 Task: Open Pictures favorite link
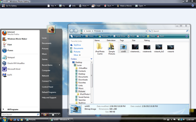click(77, 52)
